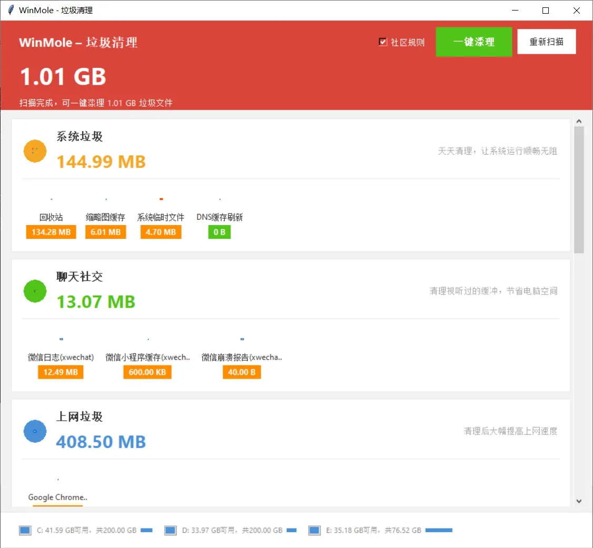
Task: Toggle the 社区规则 checkbox
Action: click(x=383, y=42)
